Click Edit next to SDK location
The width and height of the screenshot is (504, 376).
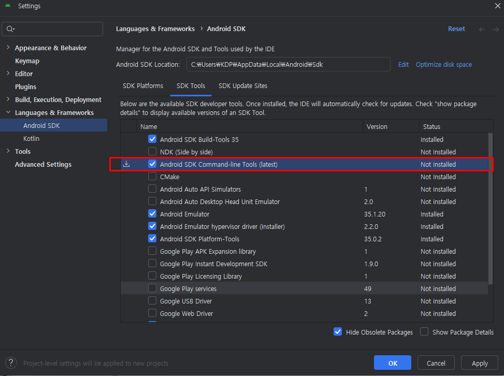click(x=404, y=65)
